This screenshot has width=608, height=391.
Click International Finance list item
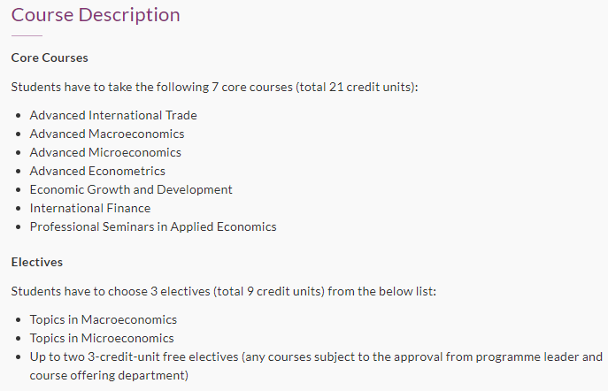(90, 208)
